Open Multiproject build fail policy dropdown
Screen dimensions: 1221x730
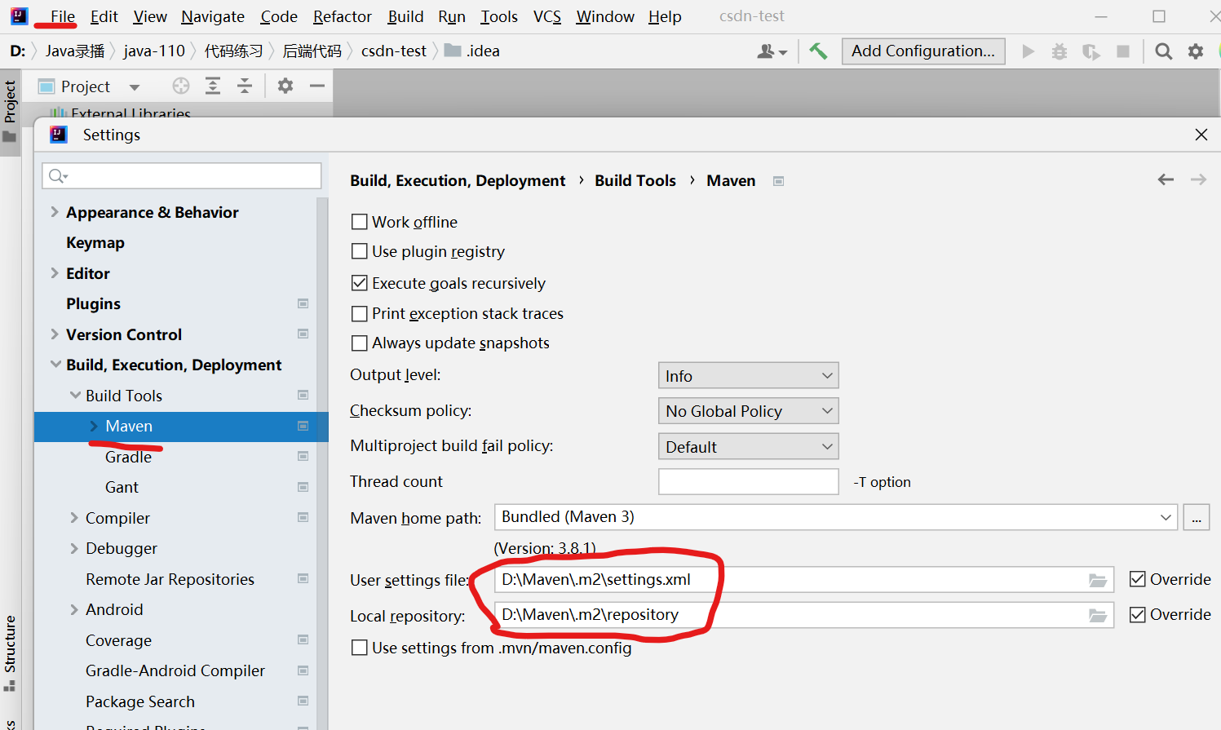[748, 446]
